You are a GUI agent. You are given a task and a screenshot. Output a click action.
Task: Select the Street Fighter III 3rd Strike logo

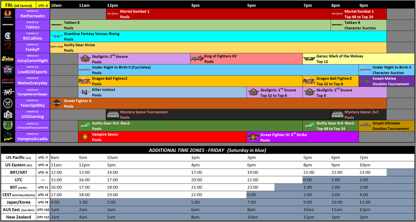pos(253,137)
